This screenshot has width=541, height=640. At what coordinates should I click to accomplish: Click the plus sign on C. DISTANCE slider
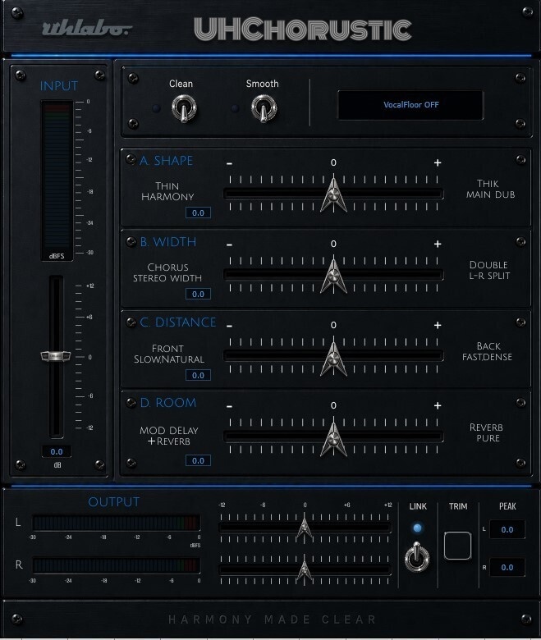[438, 325]
